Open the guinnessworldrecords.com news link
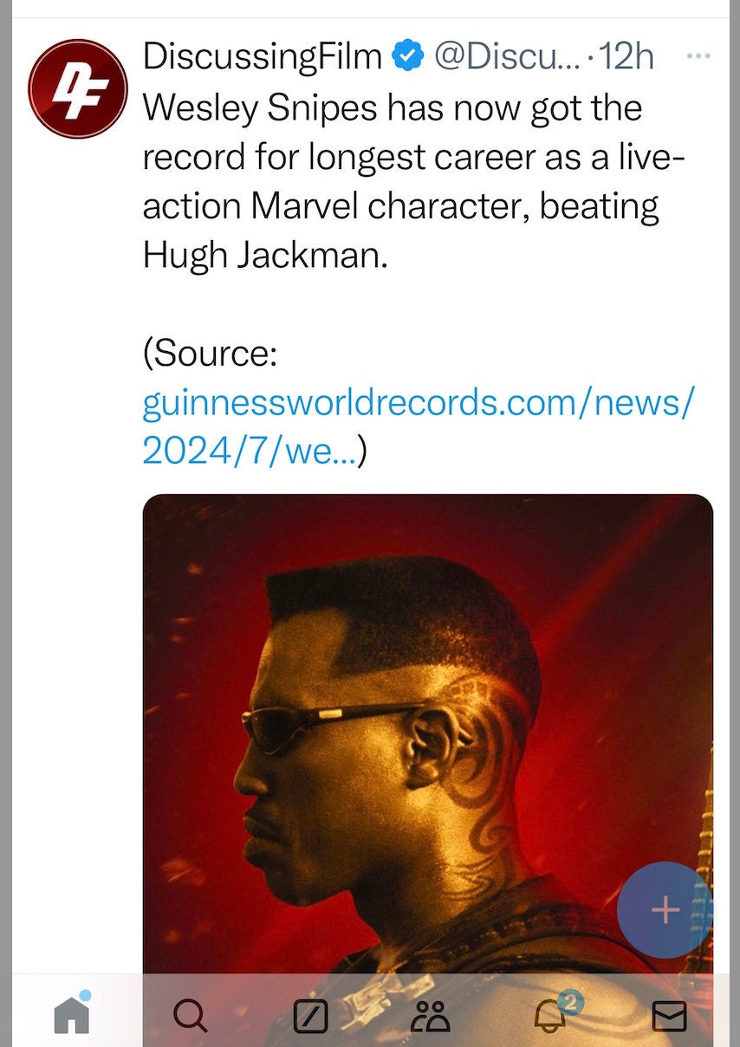The width and height of the screenshot is (740, 1047). coord(419,426)
